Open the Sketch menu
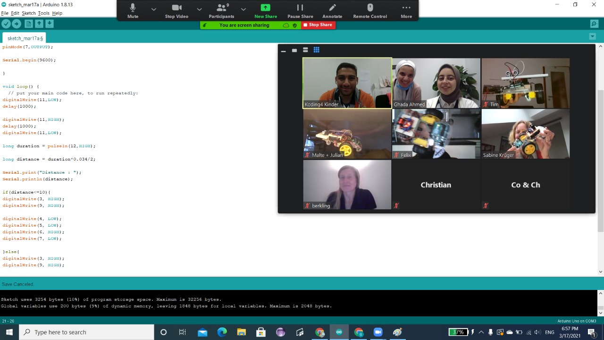The width and height of the screenshot is (604, 340). click(28, 13)
